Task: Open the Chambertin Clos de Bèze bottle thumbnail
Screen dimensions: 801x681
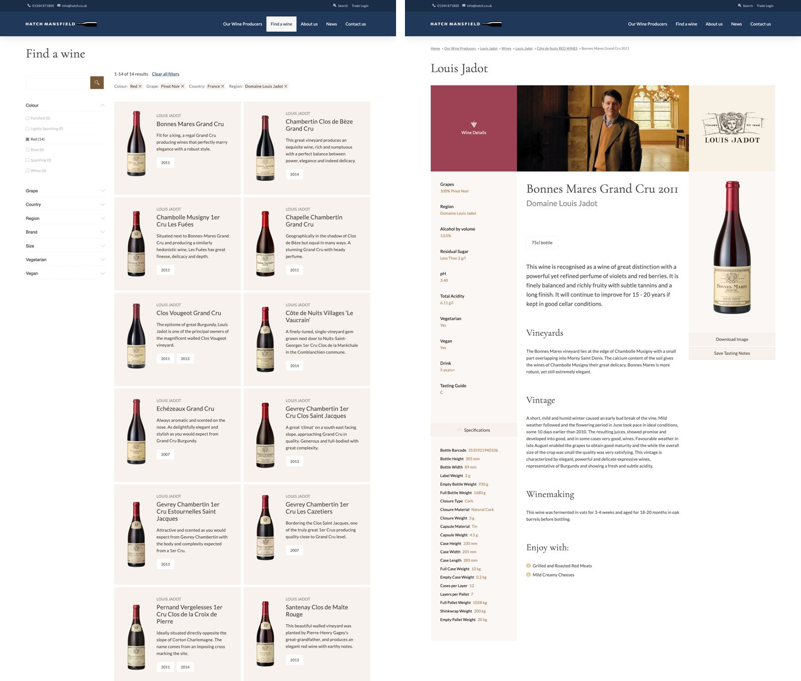Action: [x=265, y=148]
